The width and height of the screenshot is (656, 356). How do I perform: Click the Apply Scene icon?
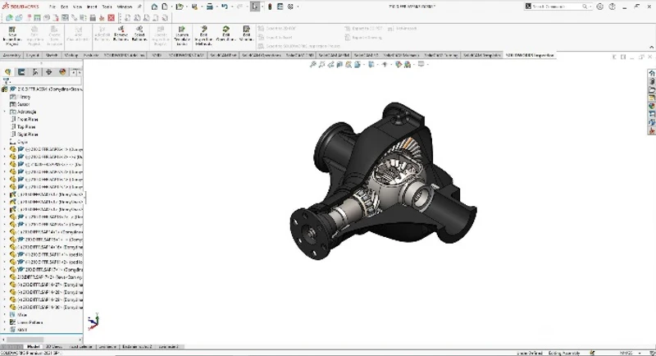tap(407, 65)
